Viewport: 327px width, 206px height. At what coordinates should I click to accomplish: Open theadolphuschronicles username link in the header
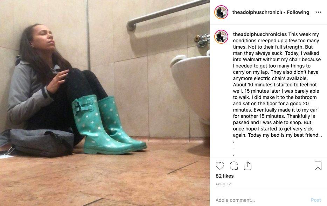click(257, 12)
